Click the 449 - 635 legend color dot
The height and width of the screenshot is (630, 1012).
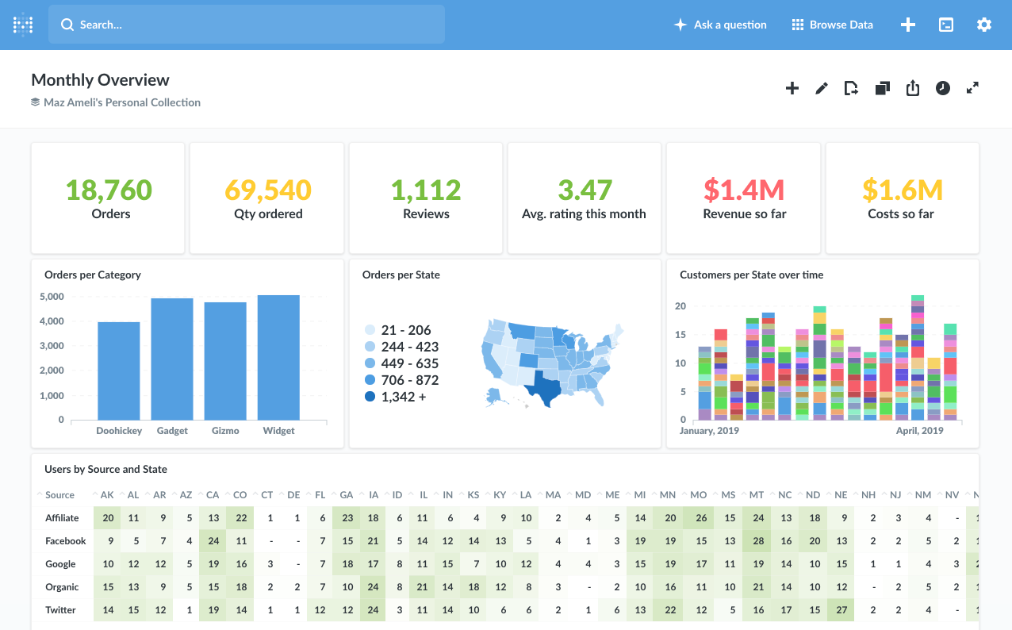370,363
